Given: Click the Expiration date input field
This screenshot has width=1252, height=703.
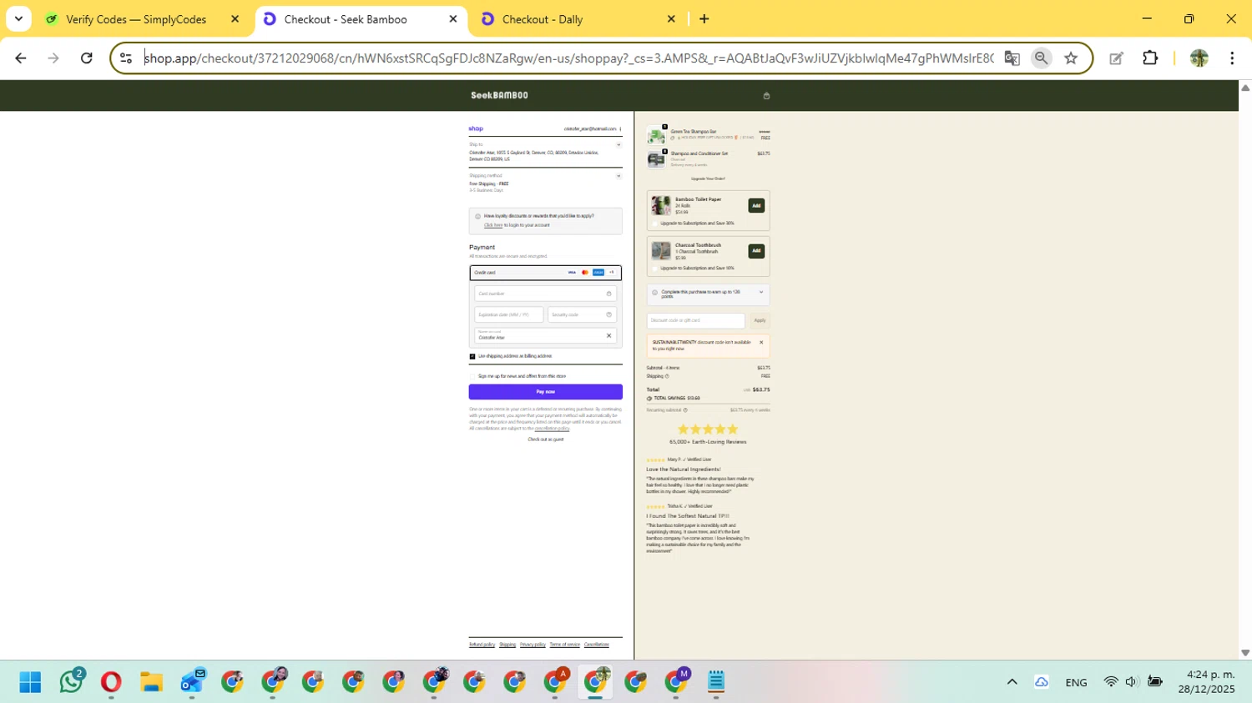Looking at the screenshot, I should click(x=509, y=314).
